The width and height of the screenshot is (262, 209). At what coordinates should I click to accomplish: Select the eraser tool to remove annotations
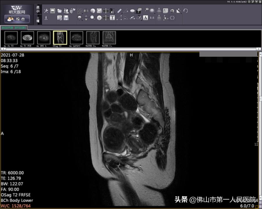pyautogui.click(x=132, y=18)
